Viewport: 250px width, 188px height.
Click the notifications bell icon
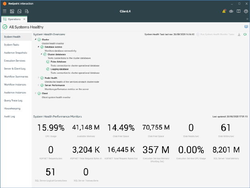pos(224,11)
